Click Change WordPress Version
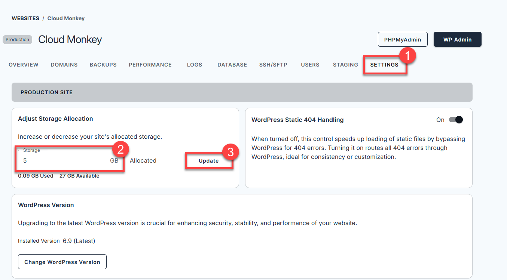 point(62,262)
